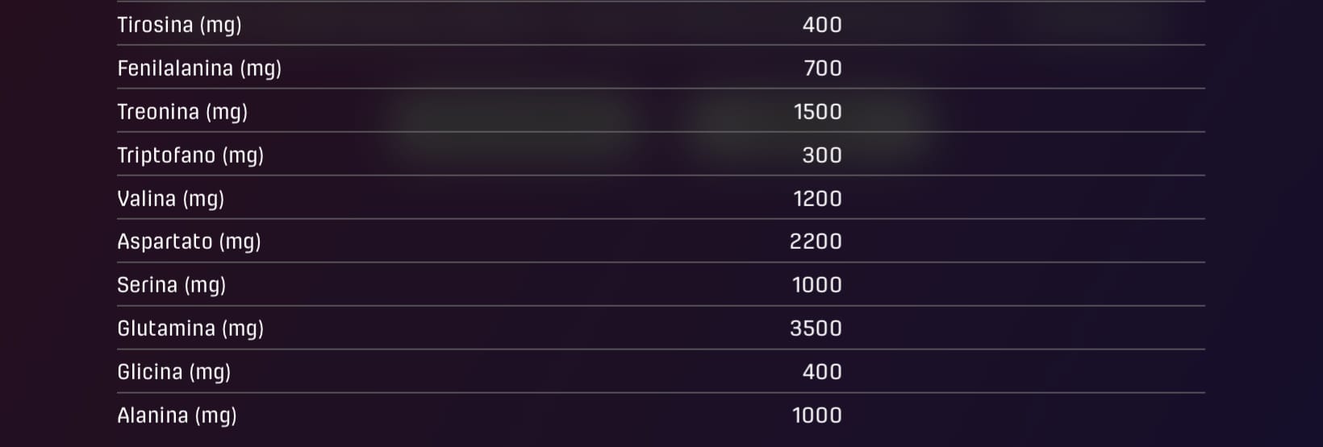The height and width of the screenshot is (447, 1323).
Task: Click the Treonina (mg) label
Action: click(182, 112)
